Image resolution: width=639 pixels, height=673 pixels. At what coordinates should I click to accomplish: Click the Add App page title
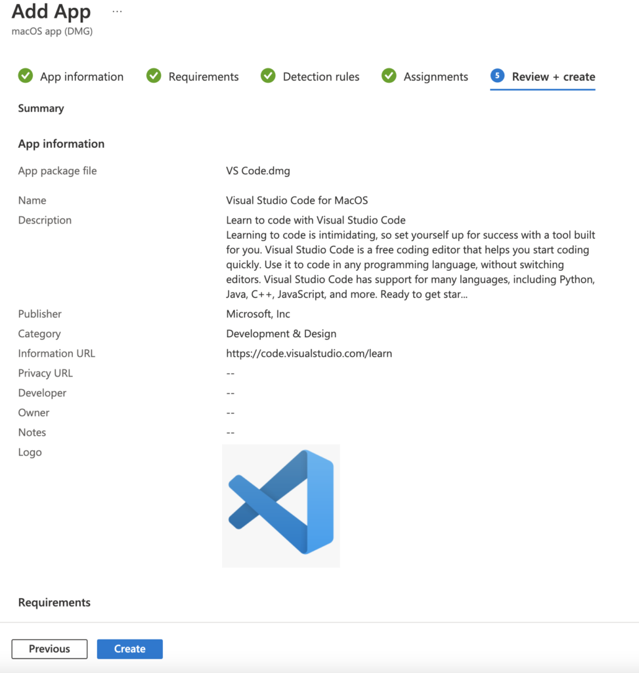[x=51, y=11]
